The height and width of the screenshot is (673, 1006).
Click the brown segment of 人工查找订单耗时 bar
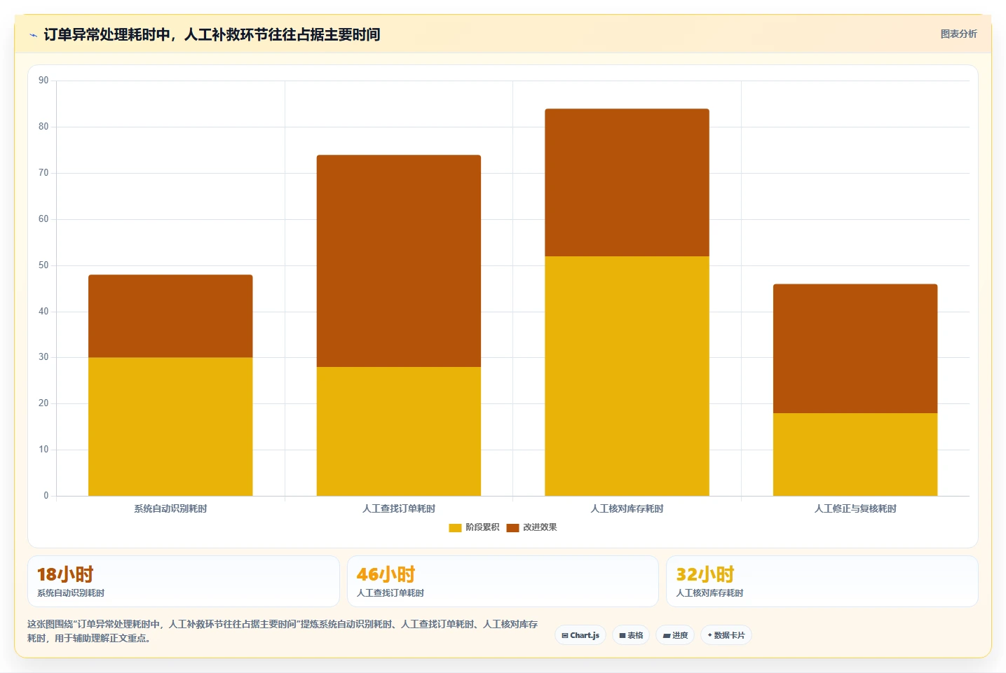pos(399,261)
